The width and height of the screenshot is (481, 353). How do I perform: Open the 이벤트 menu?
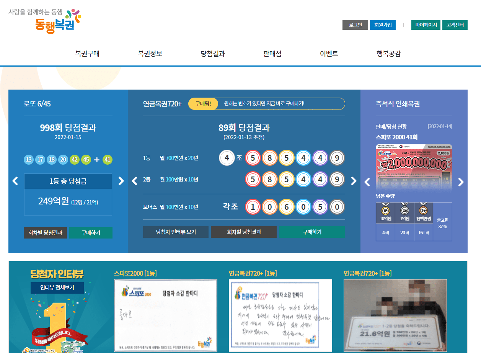coord(329,54)
